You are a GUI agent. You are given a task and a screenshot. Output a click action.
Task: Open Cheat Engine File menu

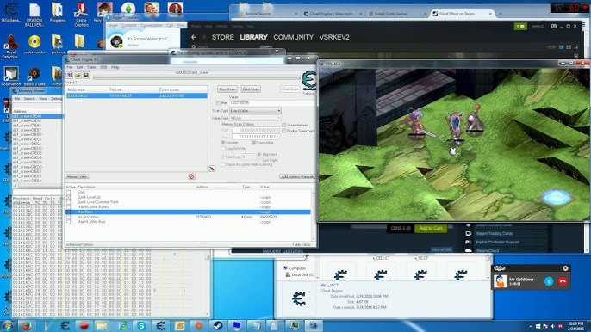[69, 67]
